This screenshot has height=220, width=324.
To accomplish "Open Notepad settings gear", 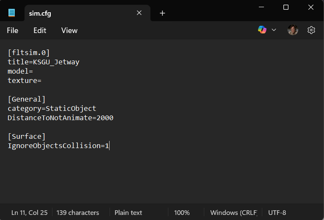I will 311,30.
